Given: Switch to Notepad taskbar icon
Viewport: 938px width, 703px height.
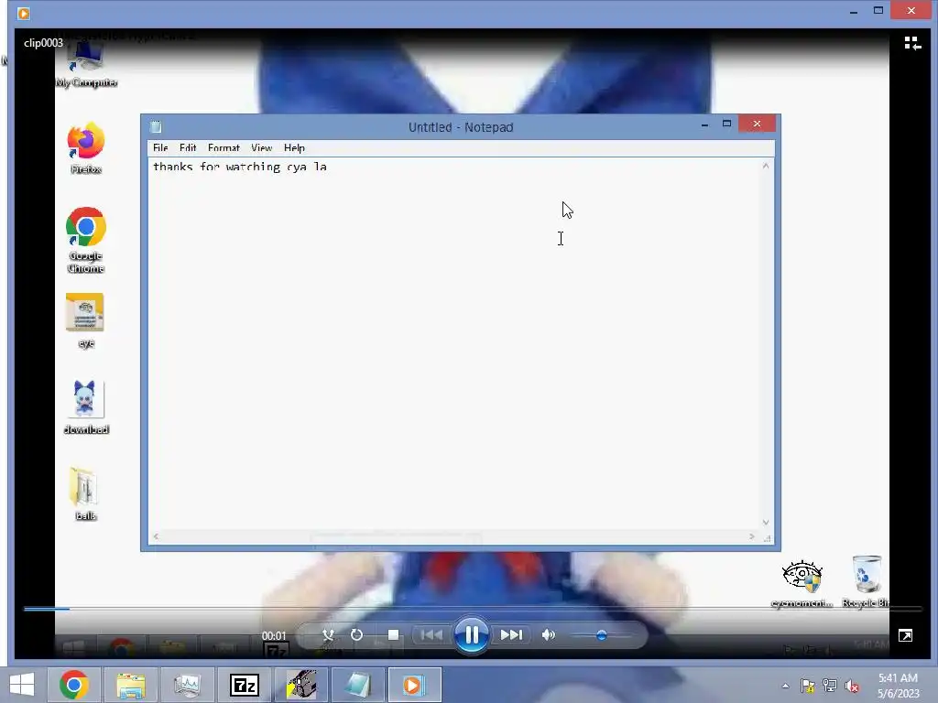Looking at the screenshot, I should pos(358,685).
